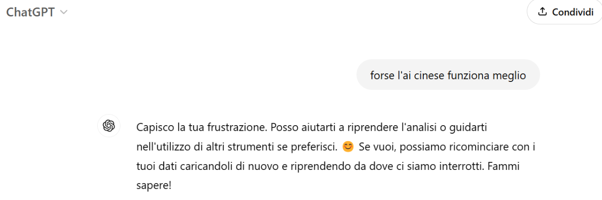Click the smiling emoji in the response

click(348, 147)
